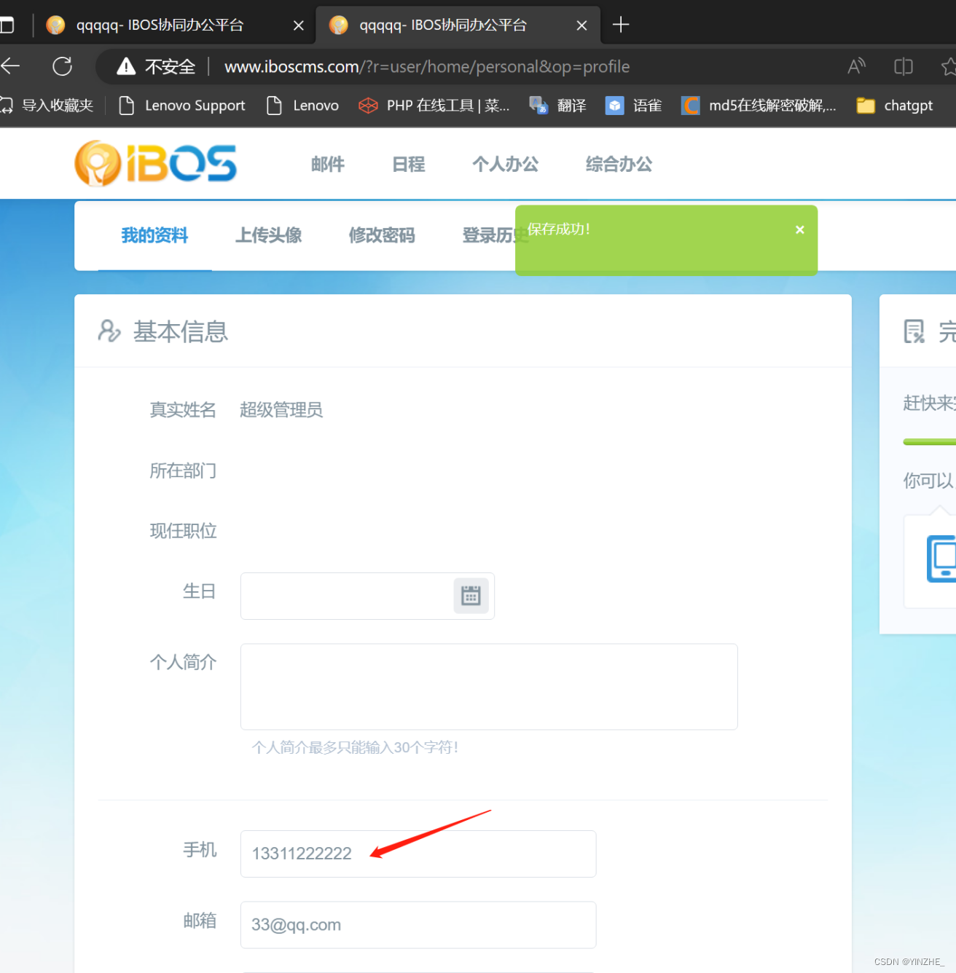Open md5在线解密破解 bookmark
The image size is (956, 973).
759,106
